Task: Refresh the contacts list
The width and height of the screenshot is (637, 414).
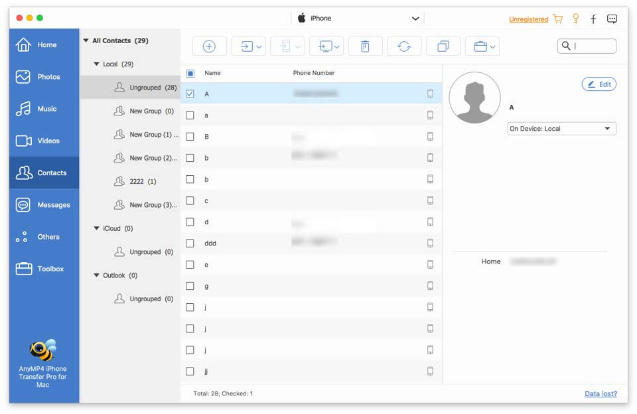Action: (404, 46)
